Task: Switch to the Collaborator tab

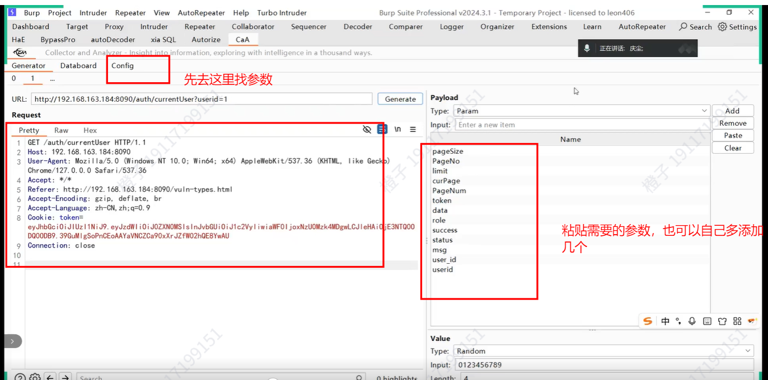Action: (253, 26)
